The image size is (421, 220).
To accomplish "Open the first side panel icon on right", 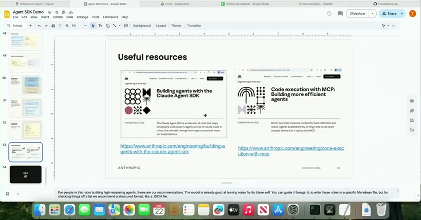I will click(412, 101).
